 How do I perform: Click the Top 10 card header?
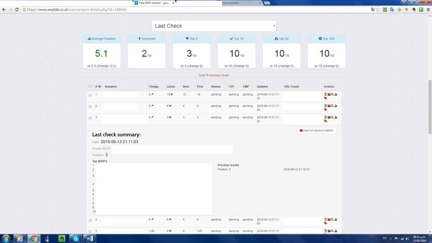[237, 39]
